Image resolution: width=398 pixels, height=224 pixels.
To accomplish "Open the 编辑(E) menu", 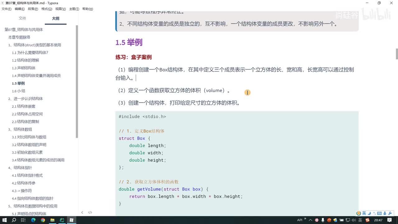I will pyautogui.click(x=20, y=9).
